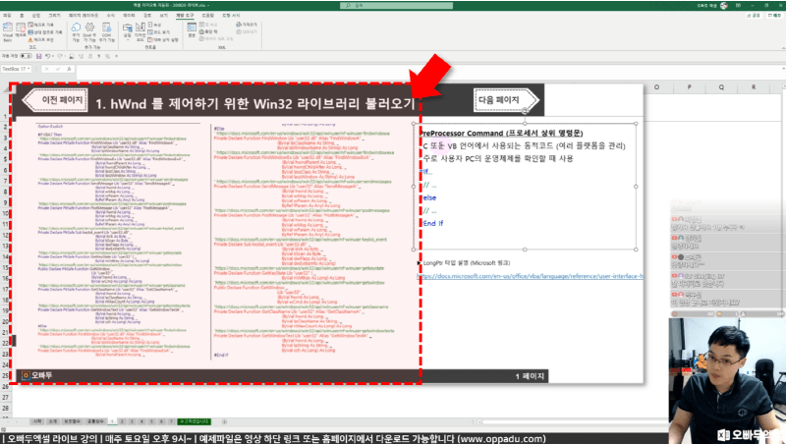Switch to the Insert ribbon tab
The width and height of the screenshot is (786, 444).
[x=36, y=16]
